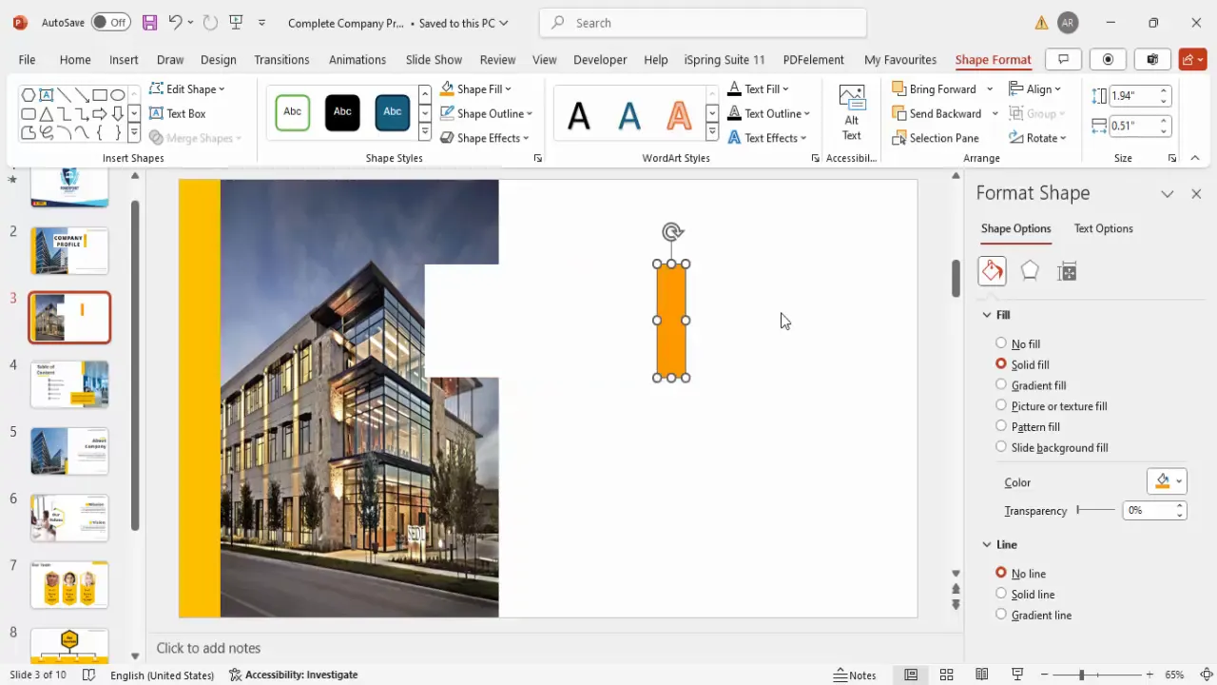Click the Record button icon

tap(1108, 59)
